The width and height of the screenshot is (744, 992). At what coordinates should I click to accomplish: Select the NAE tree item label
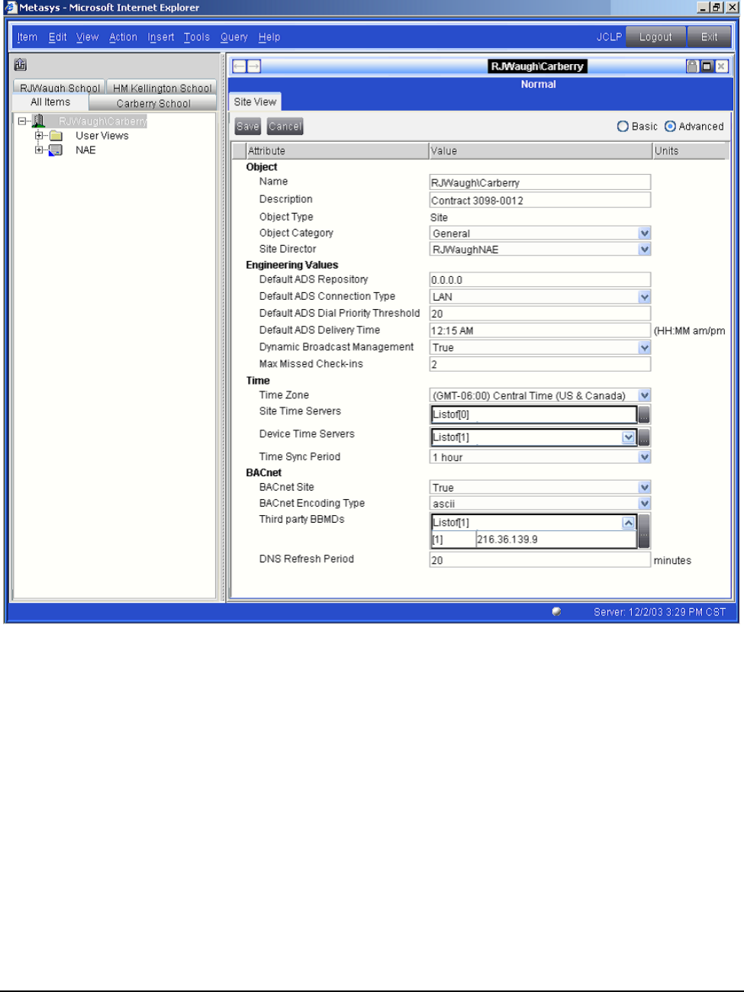[x=85, y=150]
